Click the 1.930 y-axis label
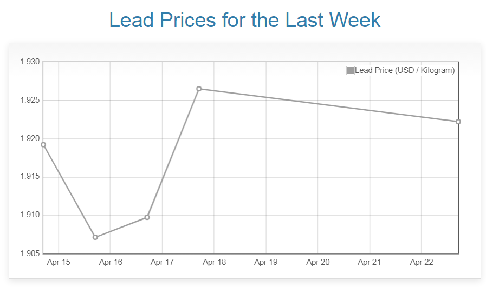486x287 pixels. 30,62
